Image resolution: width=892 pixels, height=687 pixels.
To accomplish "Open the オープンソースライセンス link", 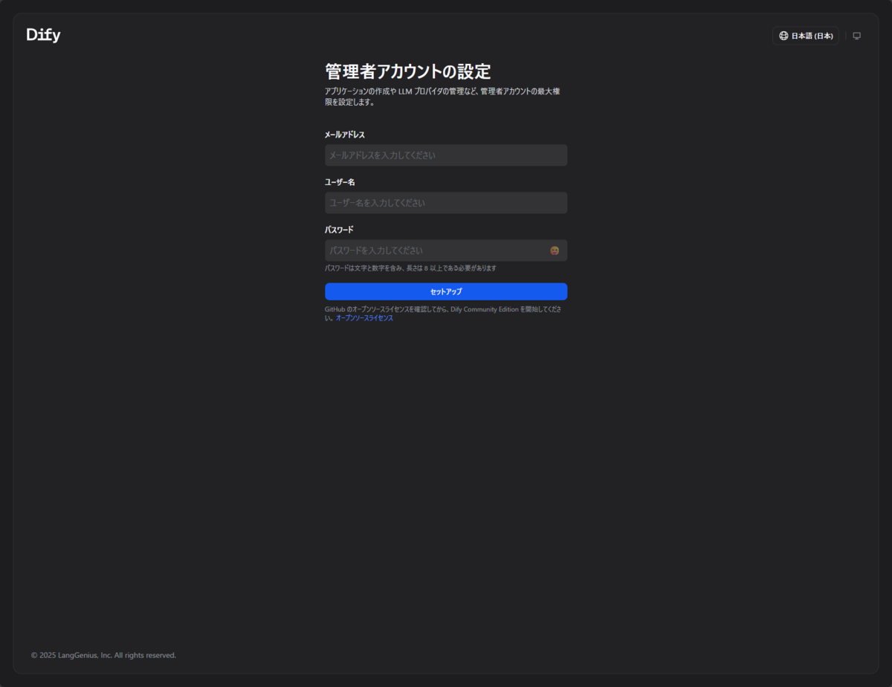I will (x=363, y=317).
